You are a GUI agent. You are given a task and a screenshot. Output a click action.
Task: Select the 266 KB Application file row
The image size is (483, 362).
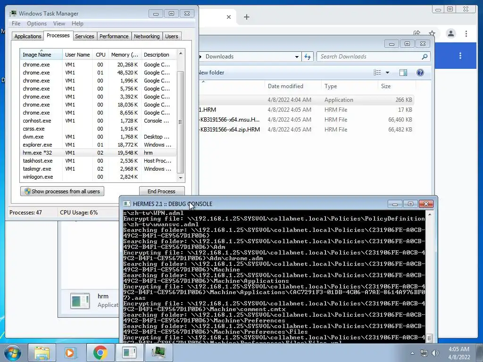click(306, 100)
